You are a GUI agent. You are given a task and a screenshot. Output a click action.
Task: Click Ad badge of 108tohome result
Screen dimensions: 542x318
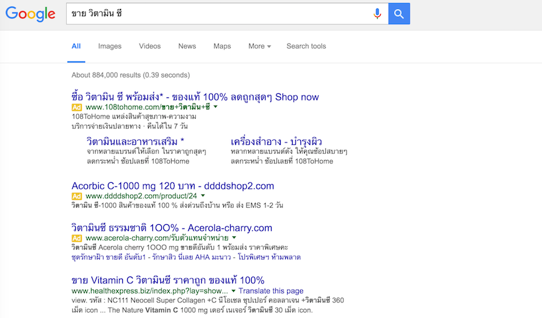pyautogui.click(x=76, y=107)
